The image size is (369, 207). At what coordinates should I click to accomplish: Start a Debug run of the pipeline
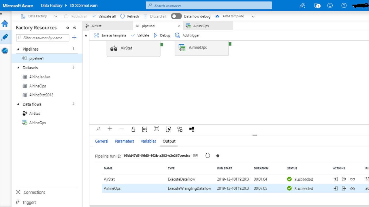pos(162,35)
